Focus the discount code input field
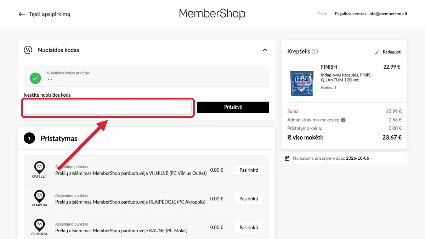This screenshot has width=425, height=239. pyautogui.click(x=108, y=108)
